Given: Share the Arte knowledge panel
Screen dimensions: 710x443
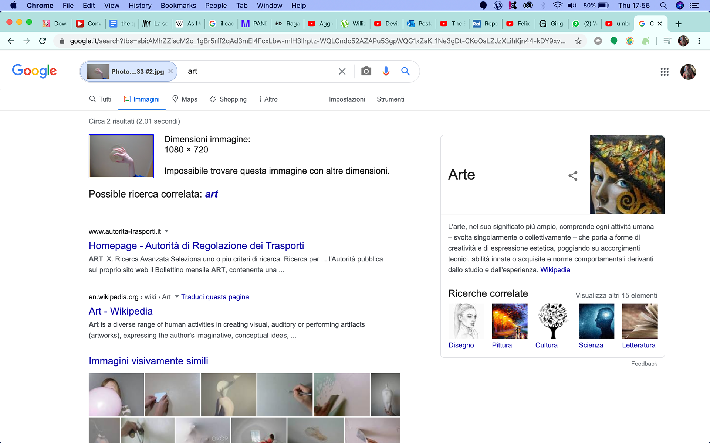Looking at the screenshot, I should click(573, 176).
